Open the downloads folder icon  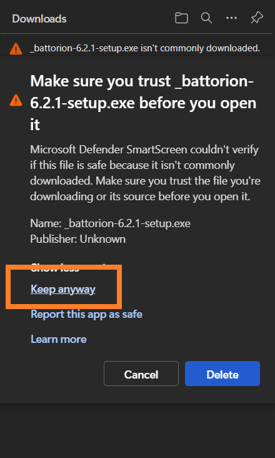click(x=181, y=18)
